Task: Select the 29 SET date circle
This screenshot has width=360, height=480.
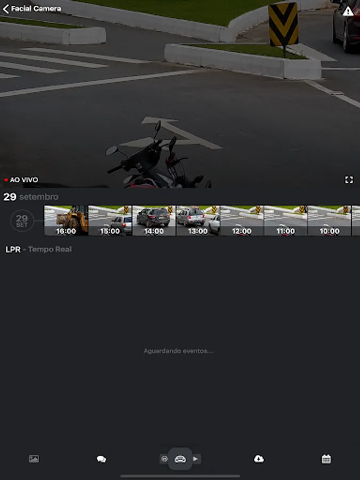Action: (22, 221)
